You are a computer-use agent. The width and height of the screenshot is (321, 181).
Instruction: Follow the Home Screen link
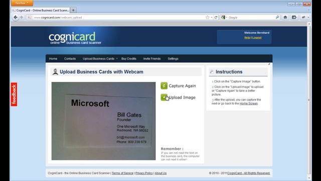coord(249,104)
